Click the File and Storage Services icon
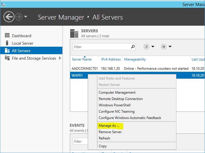This screenshot has height=153, width=205. [7, 58]
